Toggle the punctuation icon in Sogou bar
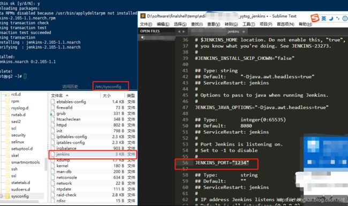The height and width of the screenshot is (206, 348). [338, 18]
